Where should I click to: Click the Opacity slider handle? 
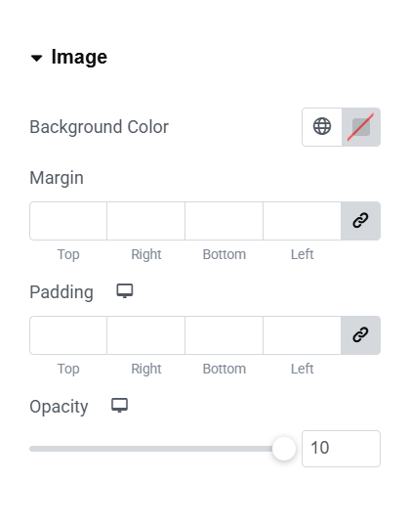pyautogui.click(x=284, y=449)
